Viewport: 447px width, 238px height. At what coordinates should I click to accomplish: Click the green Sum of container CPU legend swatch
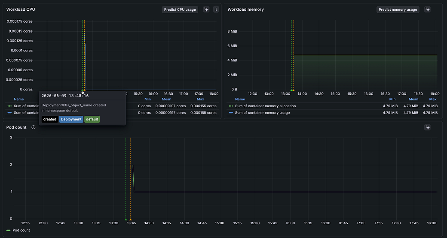tap(9, 106)
